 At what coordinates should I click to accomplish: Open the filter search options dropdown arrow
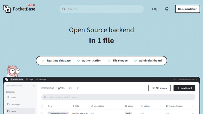pyautogui.click(x=48, y=97)
